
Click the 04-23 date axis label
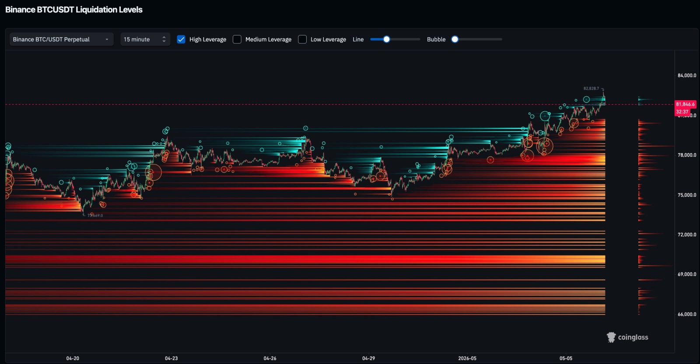coord(171,358)
